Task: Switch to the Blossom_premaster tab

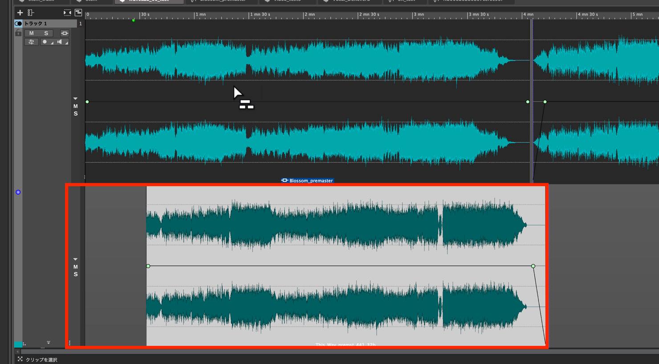Action: (x=221, y=1)
